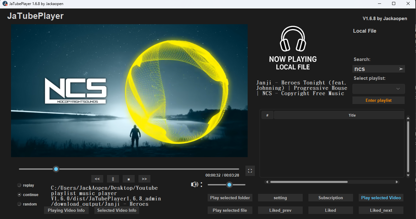Click the playlist vertical scrollbar thumb

[408, 146]
